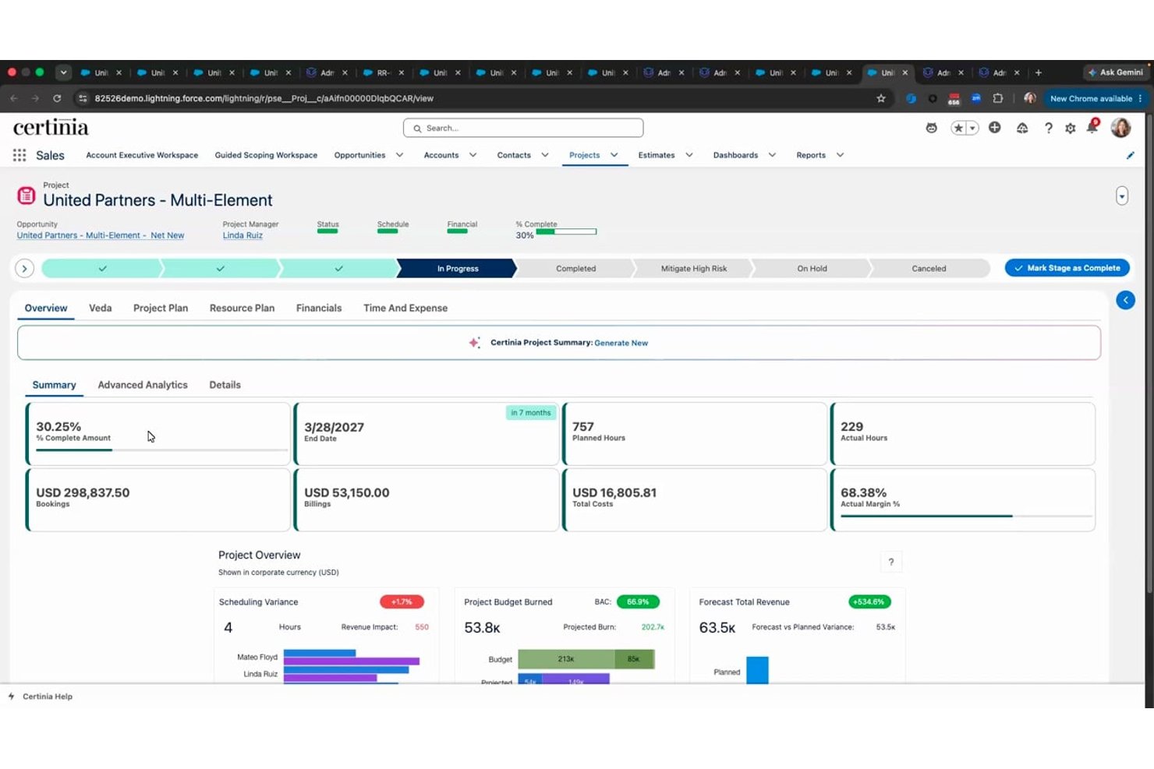Open the Setup gear icon
The height and width of the screenshot is (769, 1154).
[1071, 128]
